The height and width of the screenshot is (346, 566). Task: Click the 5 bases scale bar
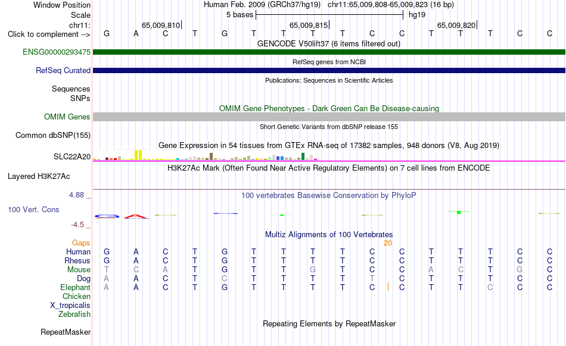click(x=329, y=15)
